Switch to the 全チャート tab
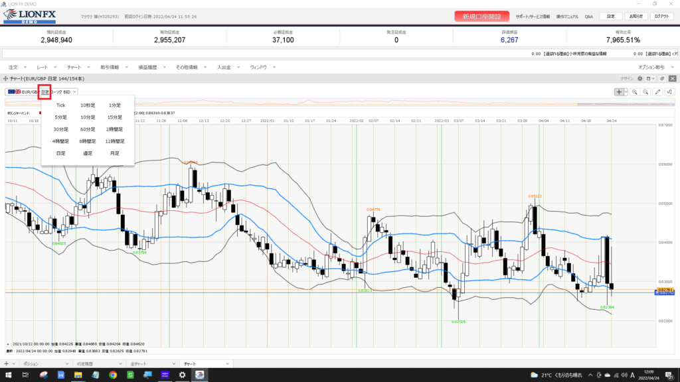This screenshot has width=680, height=382. point(138,364)
